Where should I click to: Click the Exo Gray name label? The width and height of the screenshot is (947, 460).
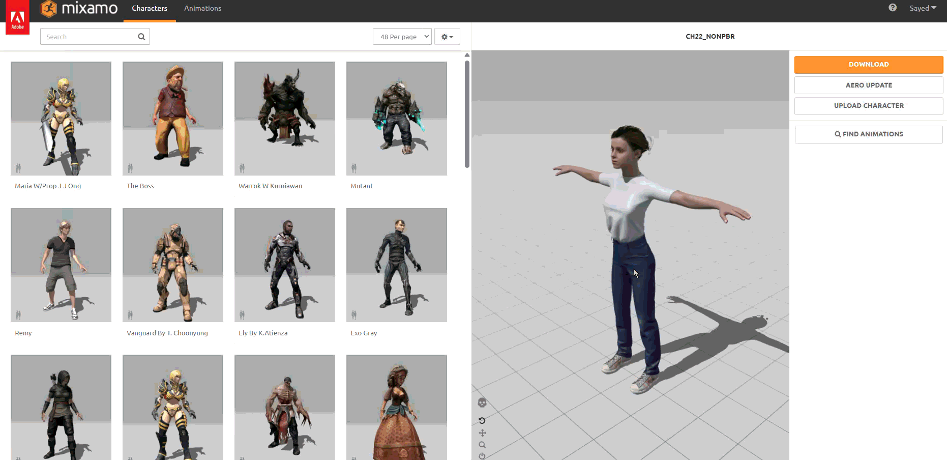click(x=364, y=333)
